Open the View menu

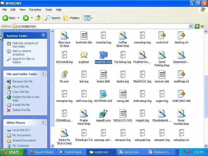(22, 10)
